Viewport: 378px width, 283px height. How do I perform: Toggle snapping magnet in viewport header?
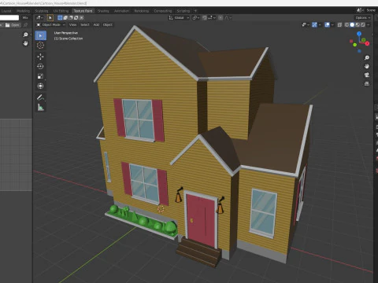[205, 18]
